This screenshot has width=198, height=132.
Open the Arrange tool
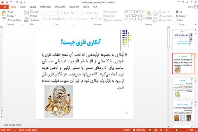point(149,15)
